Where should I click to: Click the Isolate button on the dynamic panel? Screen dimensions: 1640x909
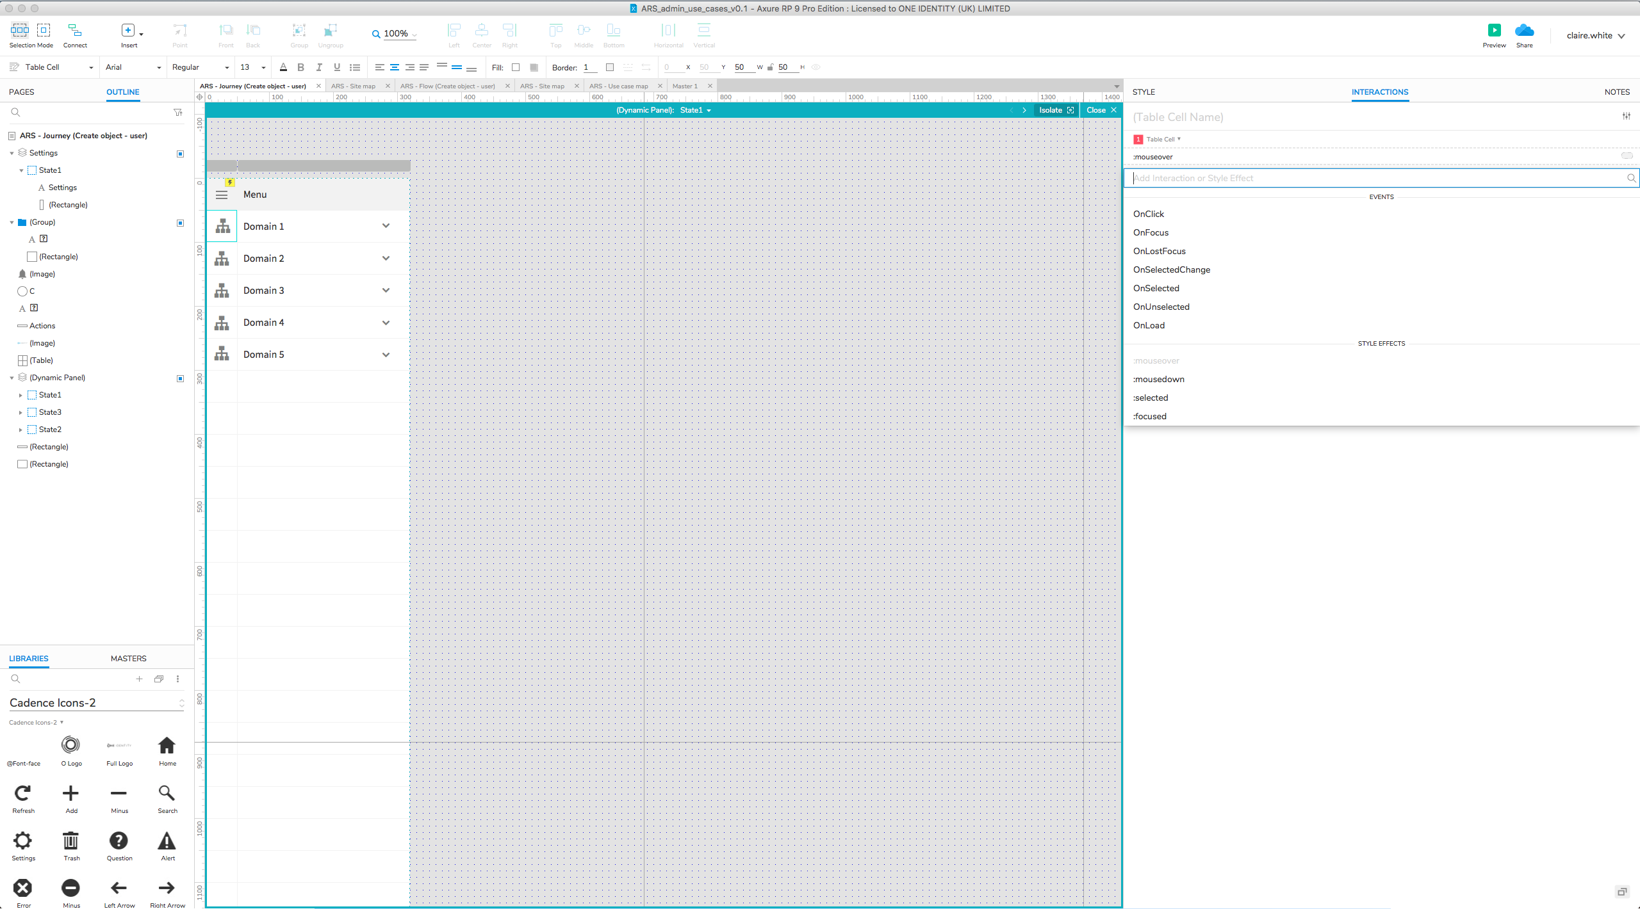pyautogui.click(x=1051, y=109)
